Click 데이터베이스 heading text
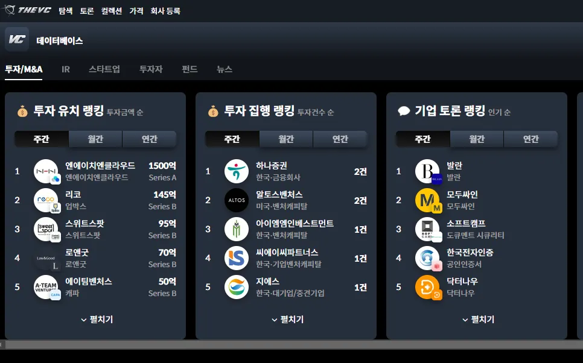The height and width of the screenshot is (363, 583). point(60,40)
